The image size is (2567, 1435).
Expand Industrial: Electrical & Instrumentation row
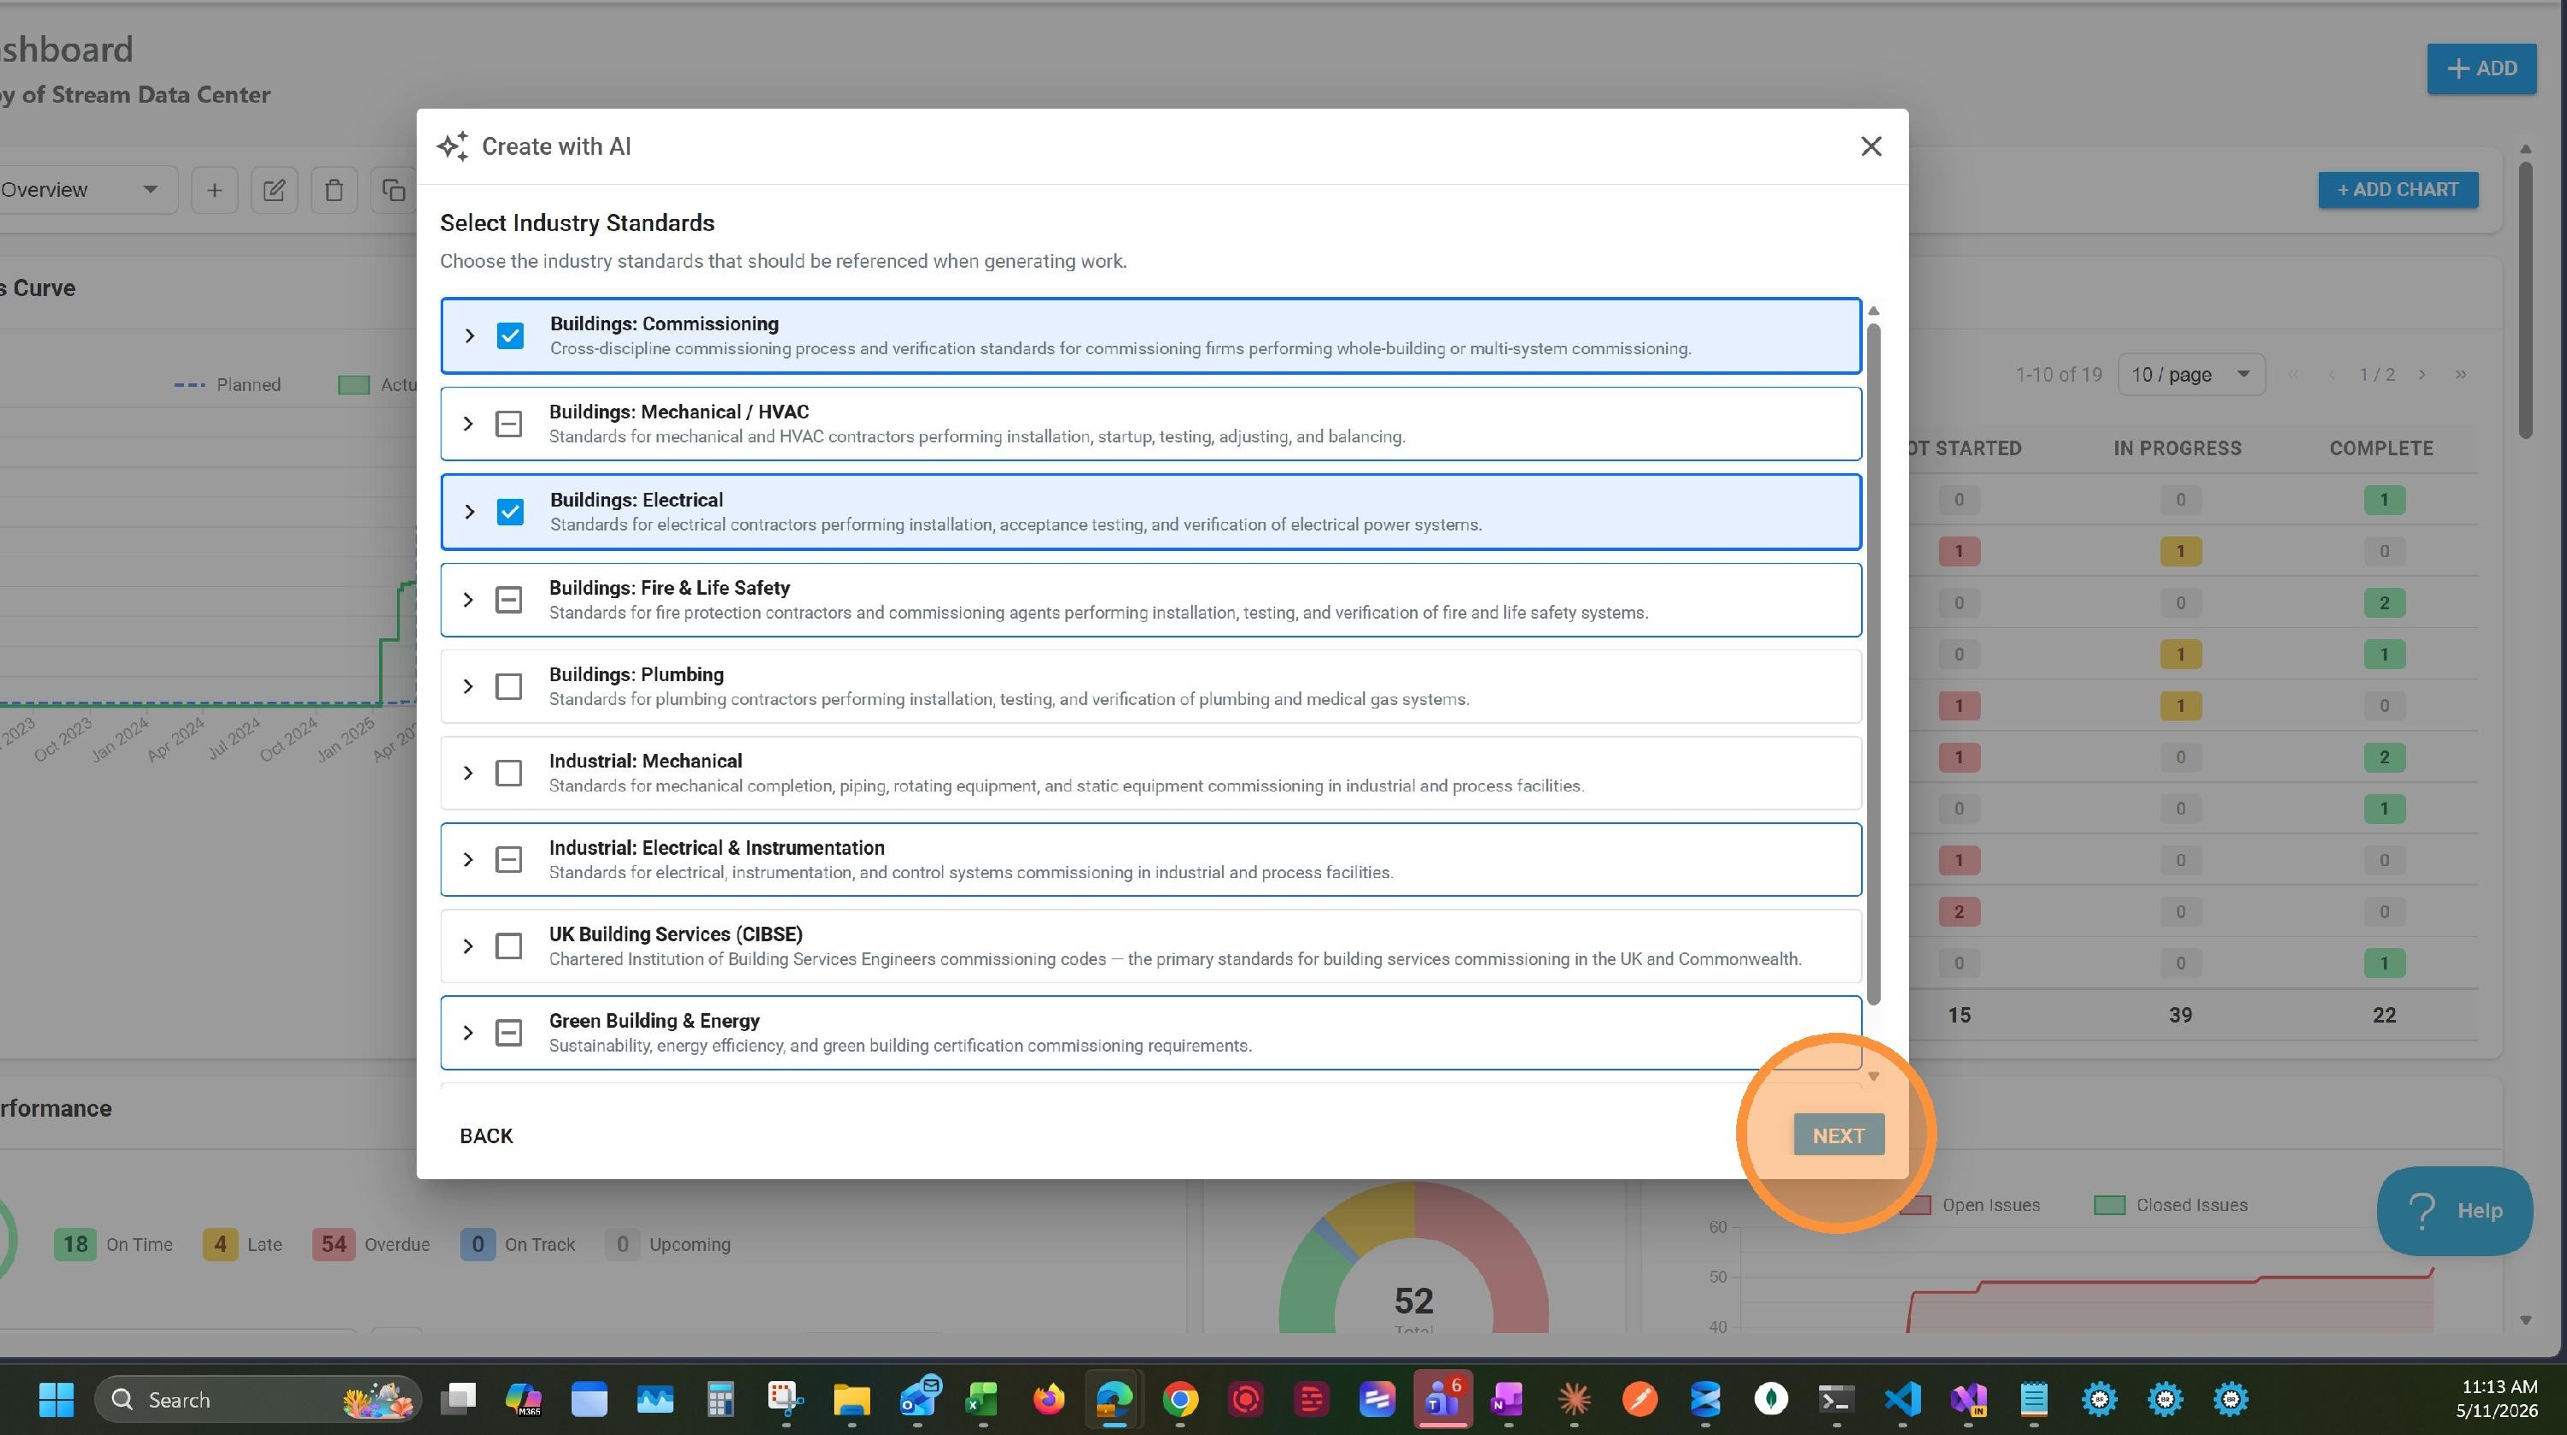[x=467, y=859]
